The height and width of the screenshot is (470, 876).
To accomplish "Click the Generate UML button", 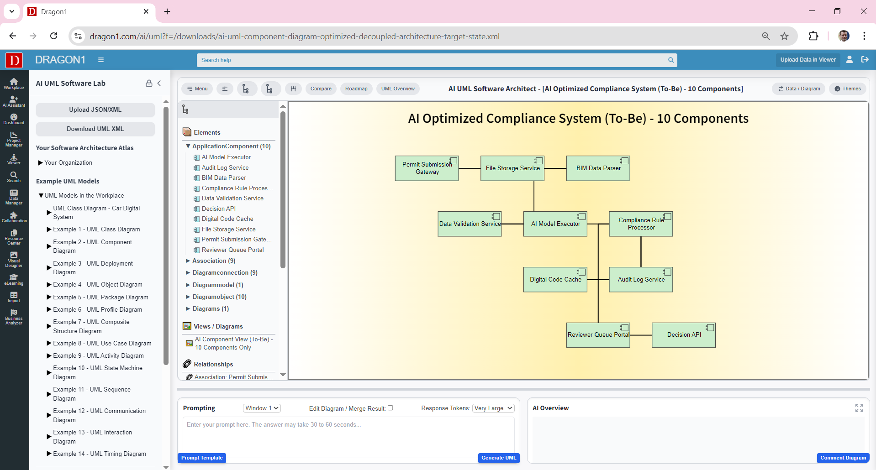I will click(498, 458).
